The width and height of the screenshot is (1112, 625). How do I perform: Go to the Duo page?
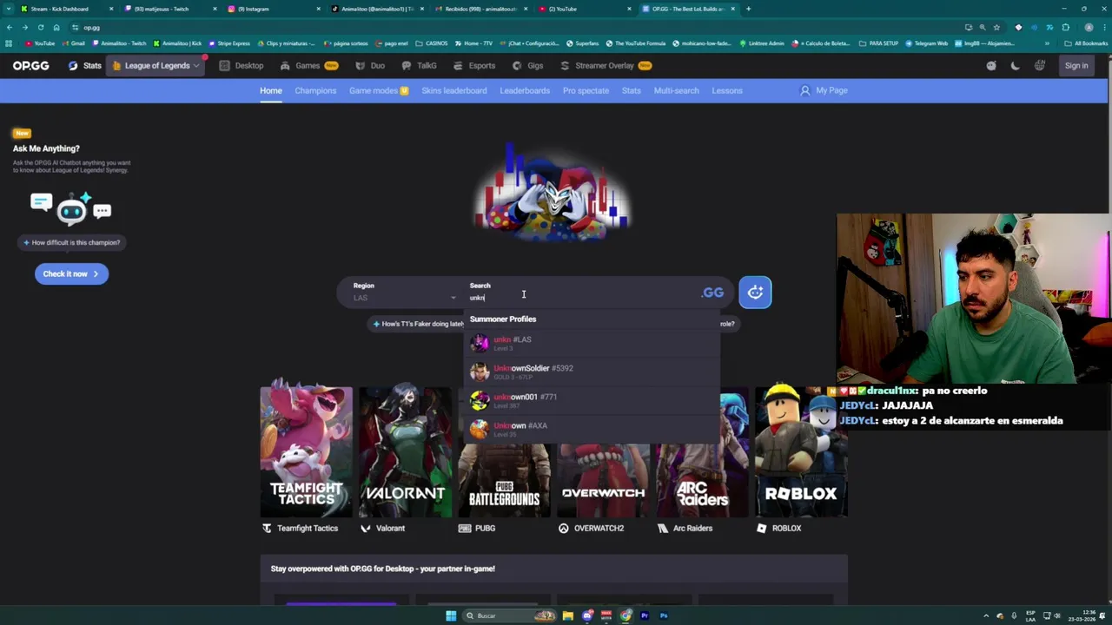coord(370,65)
